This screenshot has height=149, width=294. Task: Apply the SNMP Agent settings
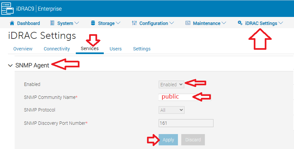[168, 140]
